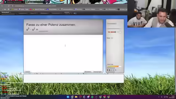Click the button left of Überspringen
This screenshot has height=99, width=176.
(x=88, y=72)
